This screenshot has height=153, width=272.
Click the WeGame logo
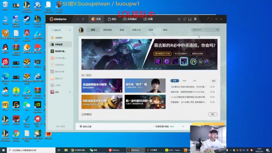(x=58, y=19)
